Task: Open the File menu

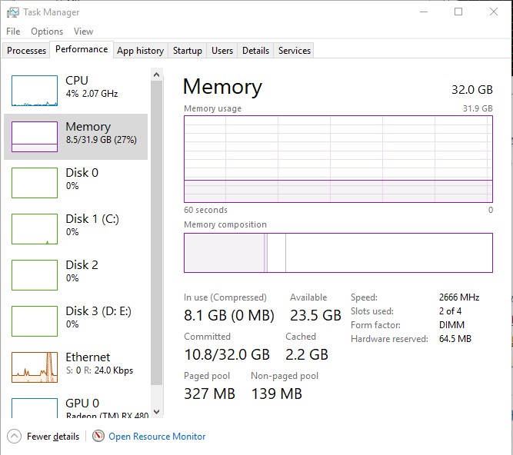Action: [x=13, y=32]
